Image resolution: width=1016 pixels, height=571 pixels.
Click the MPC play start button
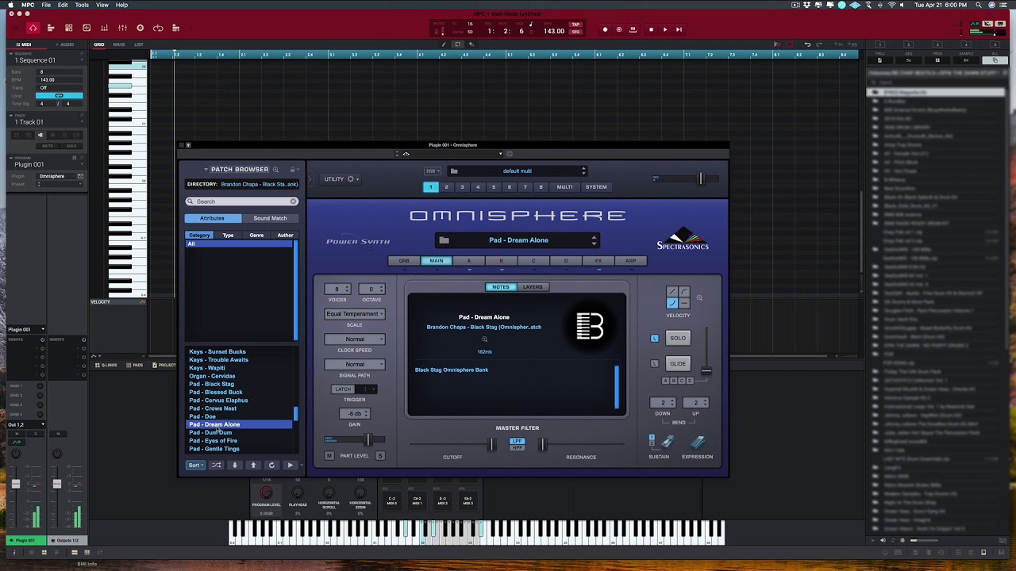[679, 29]
